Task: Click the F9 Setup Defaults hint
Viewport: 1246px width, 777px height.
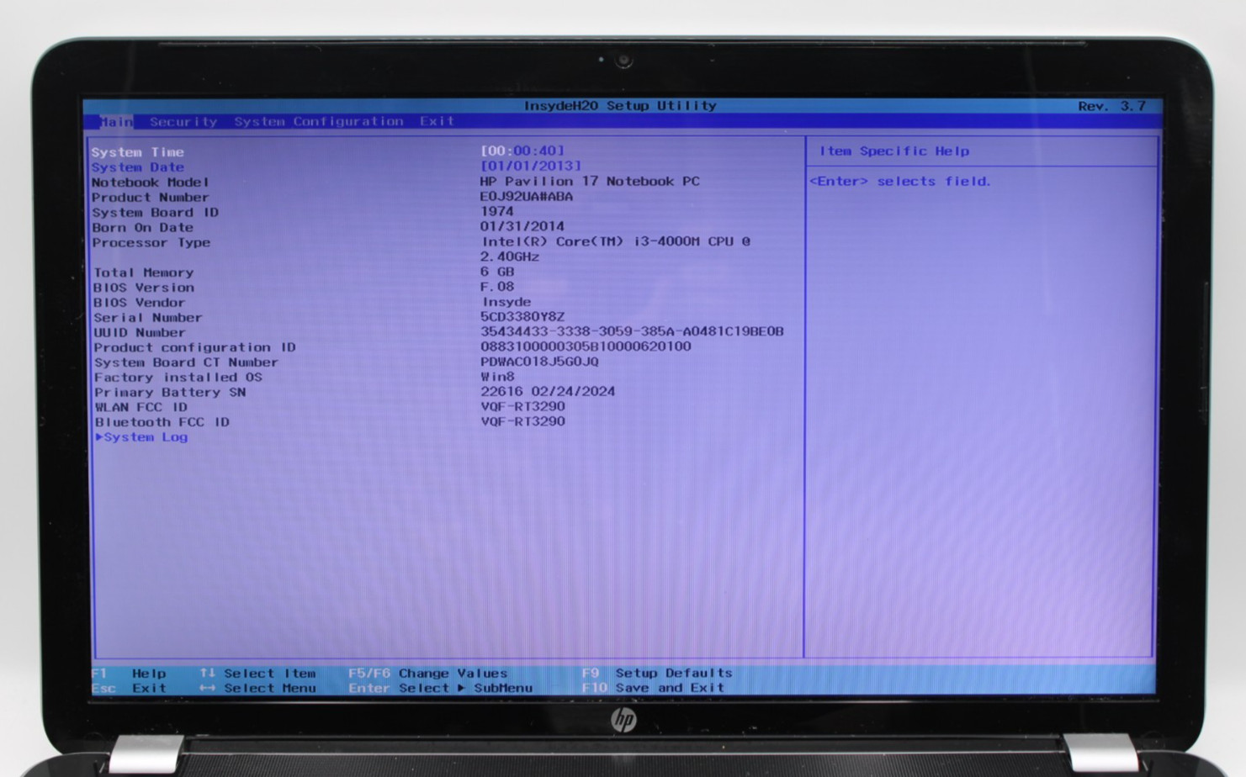Action: point(657,674)
